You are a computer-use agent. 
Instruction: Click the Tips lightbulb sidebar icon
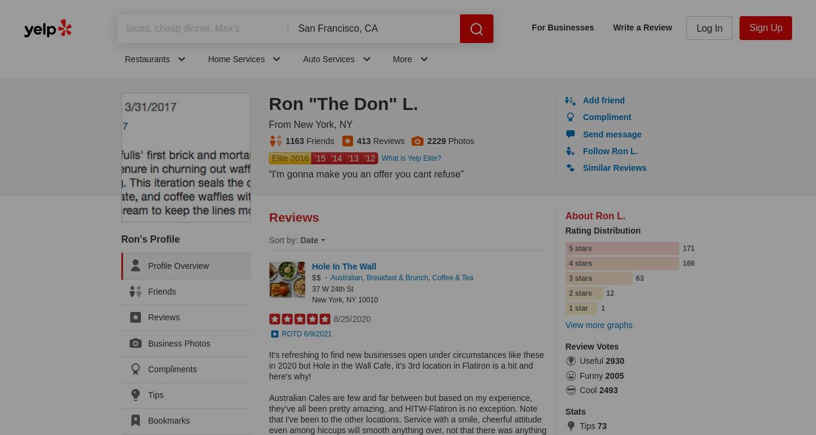point(136,395)
